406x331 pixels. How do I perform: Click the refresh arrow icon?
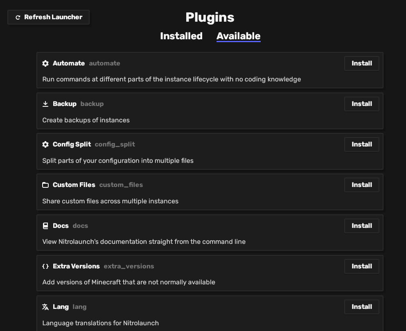18,18
